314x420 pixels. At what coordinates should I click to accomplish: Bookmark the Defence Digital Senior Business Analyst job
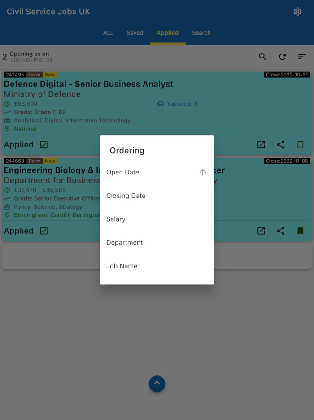coord(301,145)
